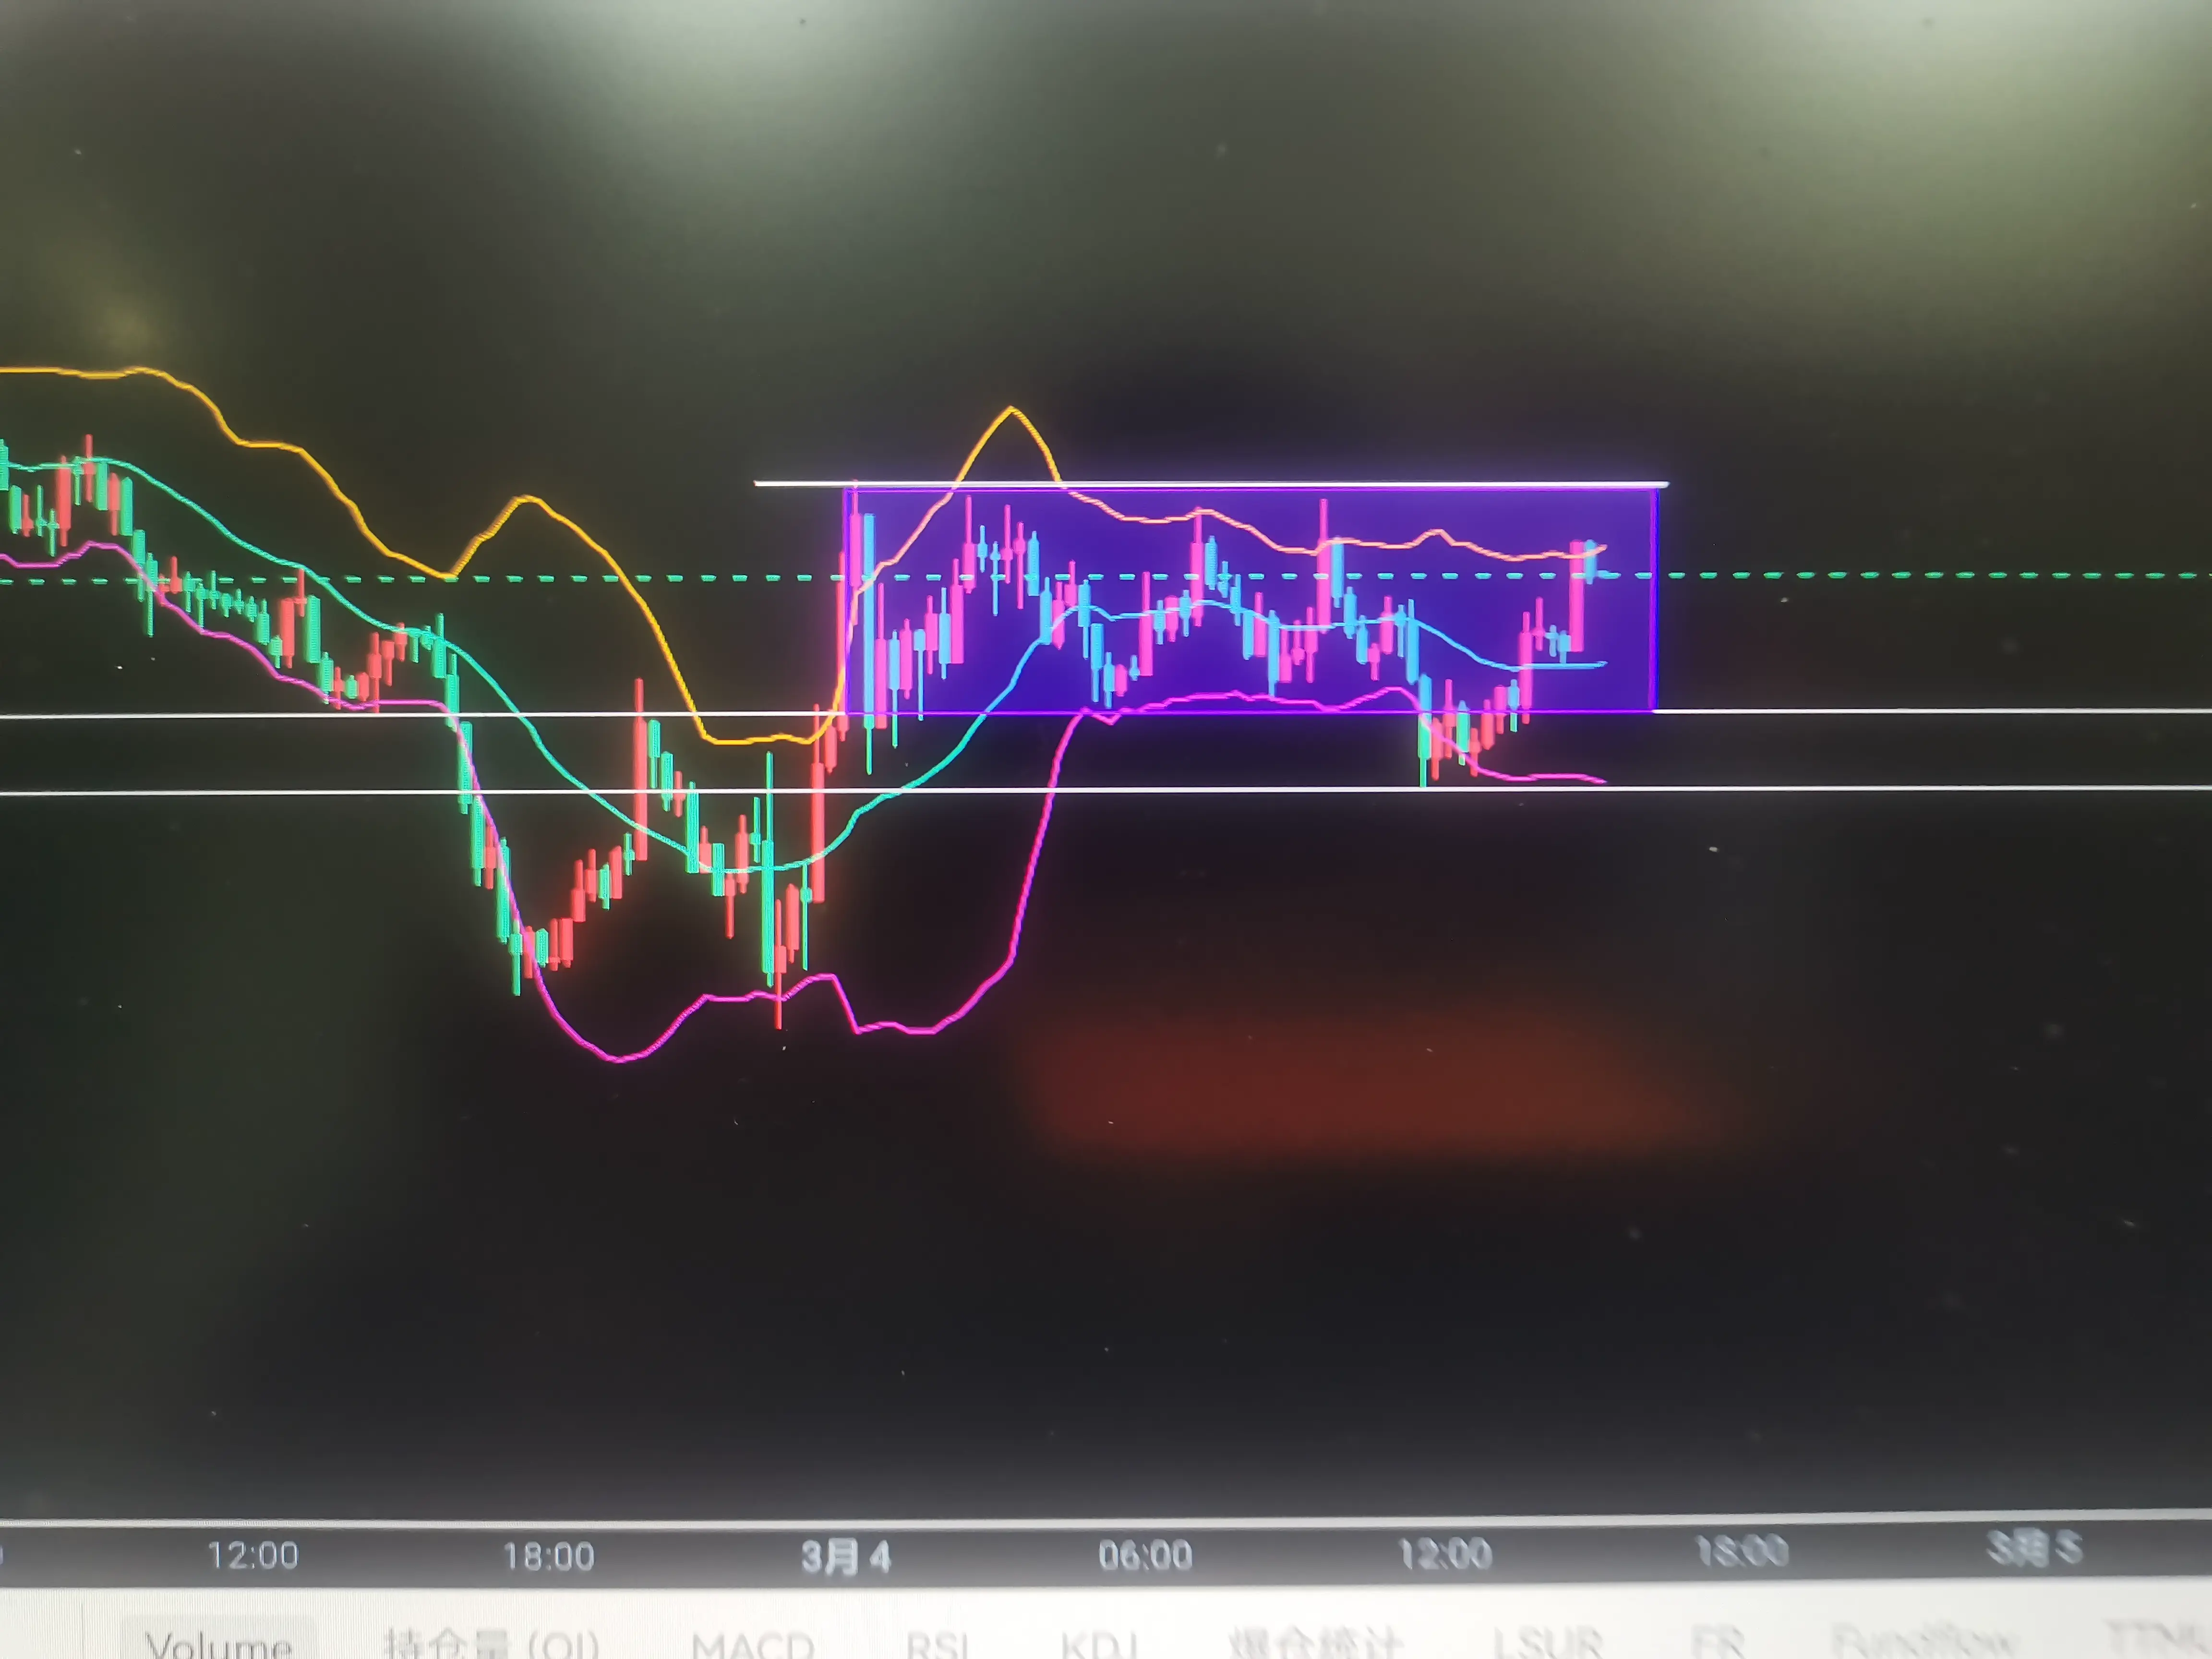Click the 3月 4 date label
Viewport: 2212px width, 1659px height.
[846, 1556]
